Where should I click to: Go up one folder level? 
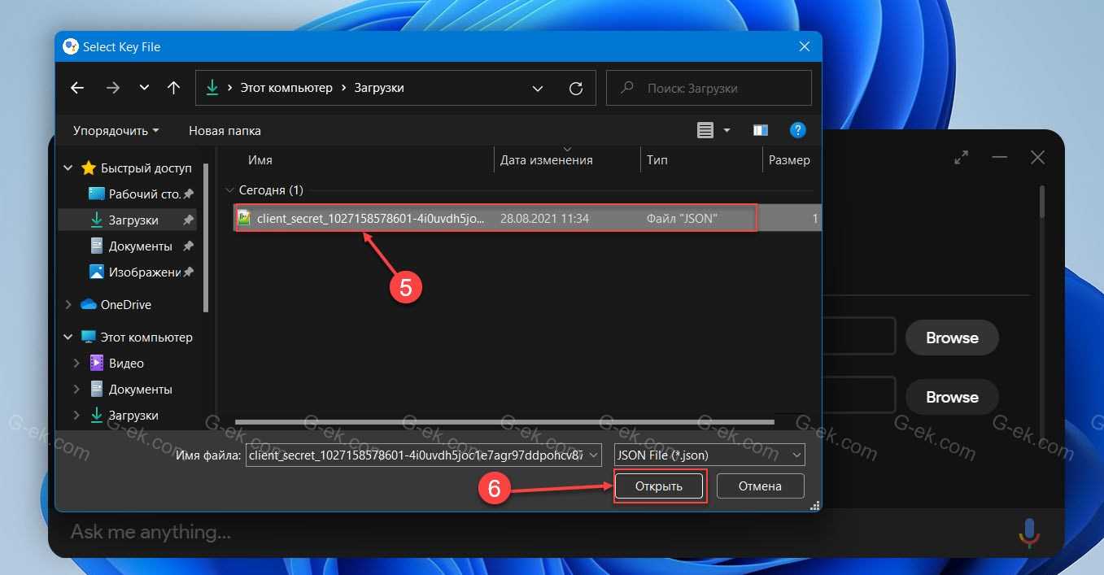(173, 88)
